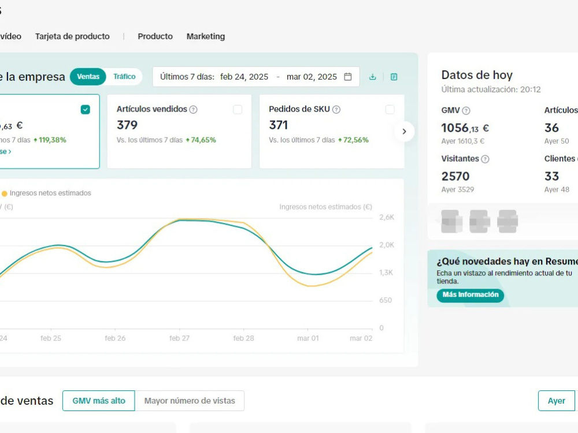Click the +74,65% growth percentage

point(201,140)
